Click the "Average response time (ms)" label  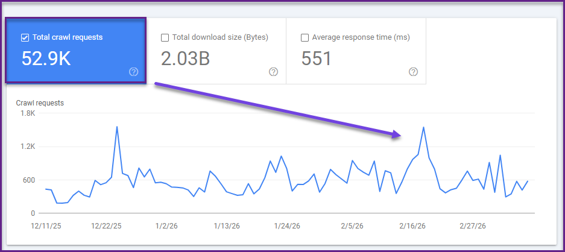click(361, 37)
